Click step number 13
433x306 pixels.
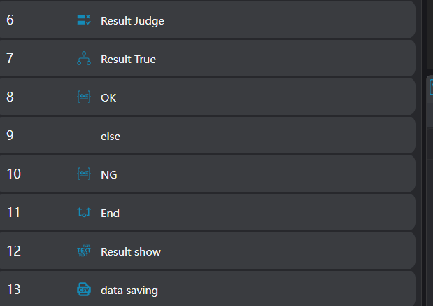[x=13, y=290]
